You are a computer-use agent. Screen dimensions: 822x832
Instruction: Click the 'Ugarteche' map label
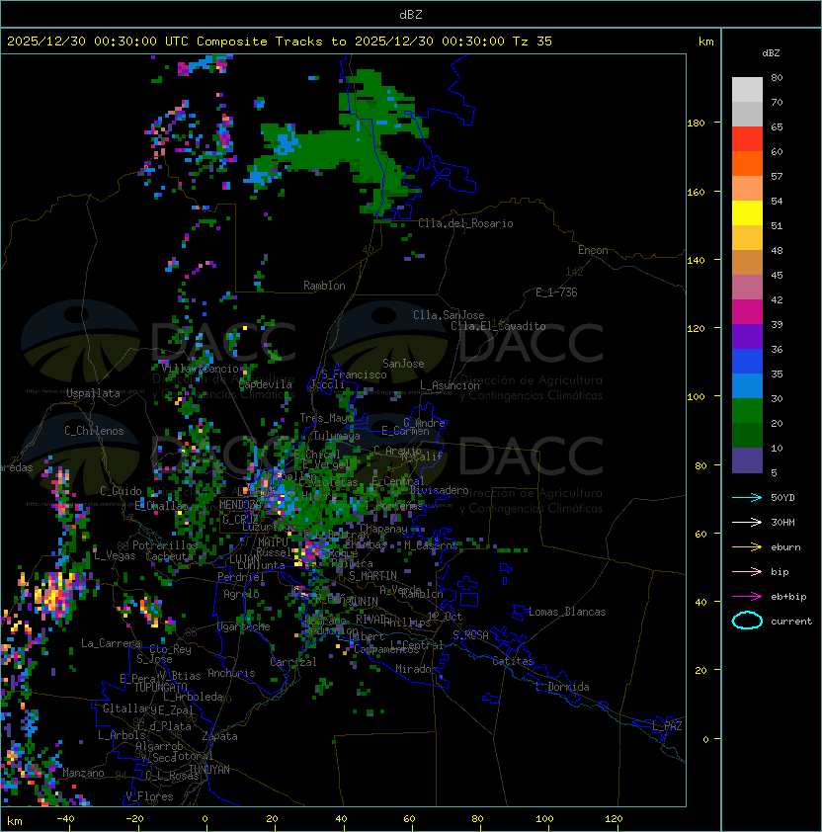tap(244, 626)
